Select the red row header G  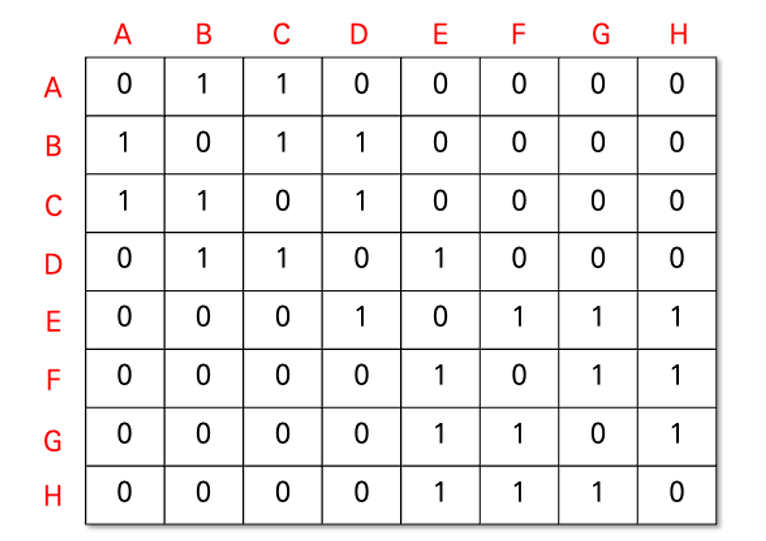click(x=53, y=441)
